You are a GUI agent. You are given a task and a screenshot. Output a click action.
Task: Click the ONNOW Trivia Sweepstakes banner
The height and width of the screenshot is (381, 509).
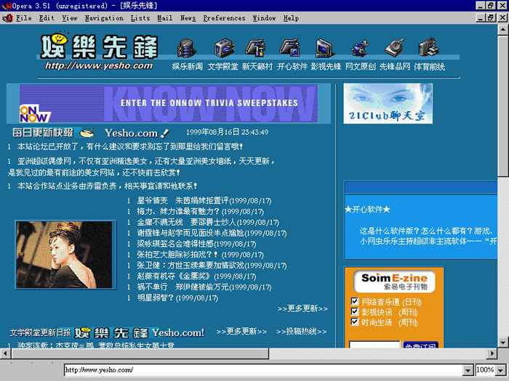click(169, 103)
